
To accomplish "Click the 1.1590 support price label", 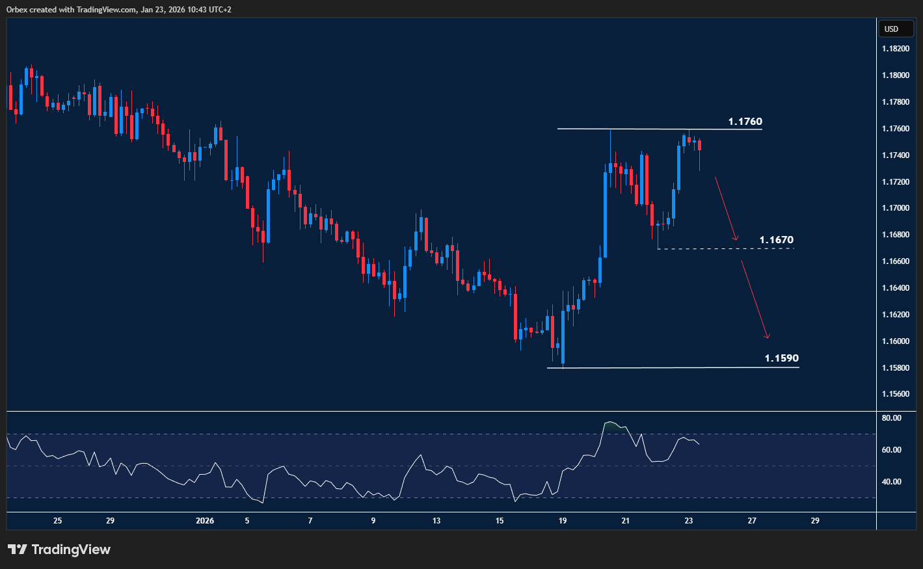I will click(781, 358).
